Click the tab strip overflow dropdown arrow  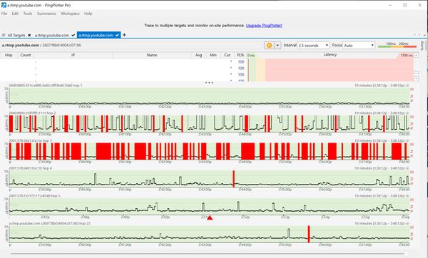pos(424,35)
